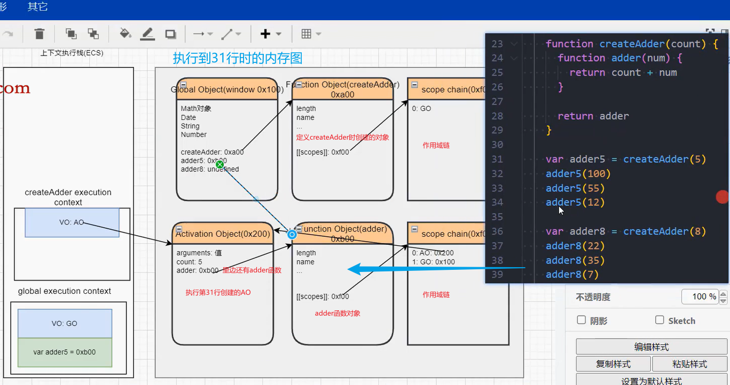Select the VO: AO box
The width and height of the screenshot is (730, 385).
click(72, 222)
